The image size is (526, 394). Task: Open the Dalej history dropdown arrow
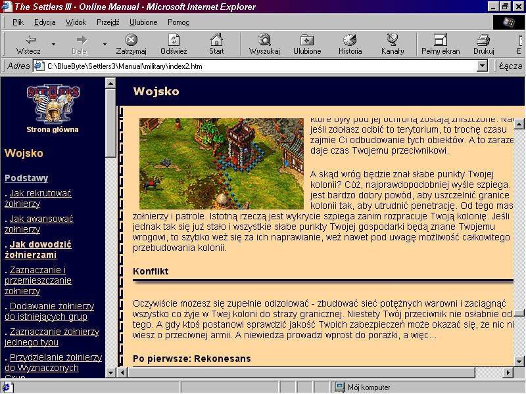tap(105, 44)
